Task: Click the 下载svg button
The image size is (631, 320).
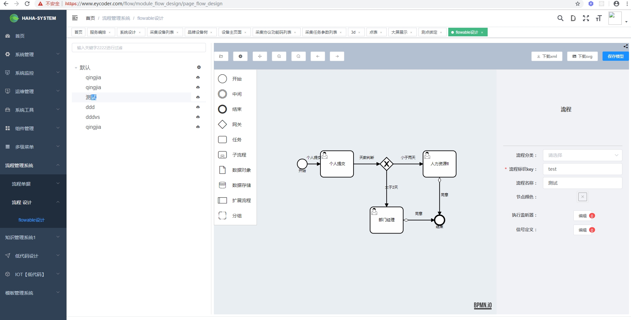Action: pyautogui.click(x=582, y=56)
